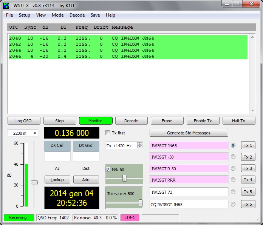
Task: Click the decoded line at 2044 UTC
Action: (x=128, y=50)
